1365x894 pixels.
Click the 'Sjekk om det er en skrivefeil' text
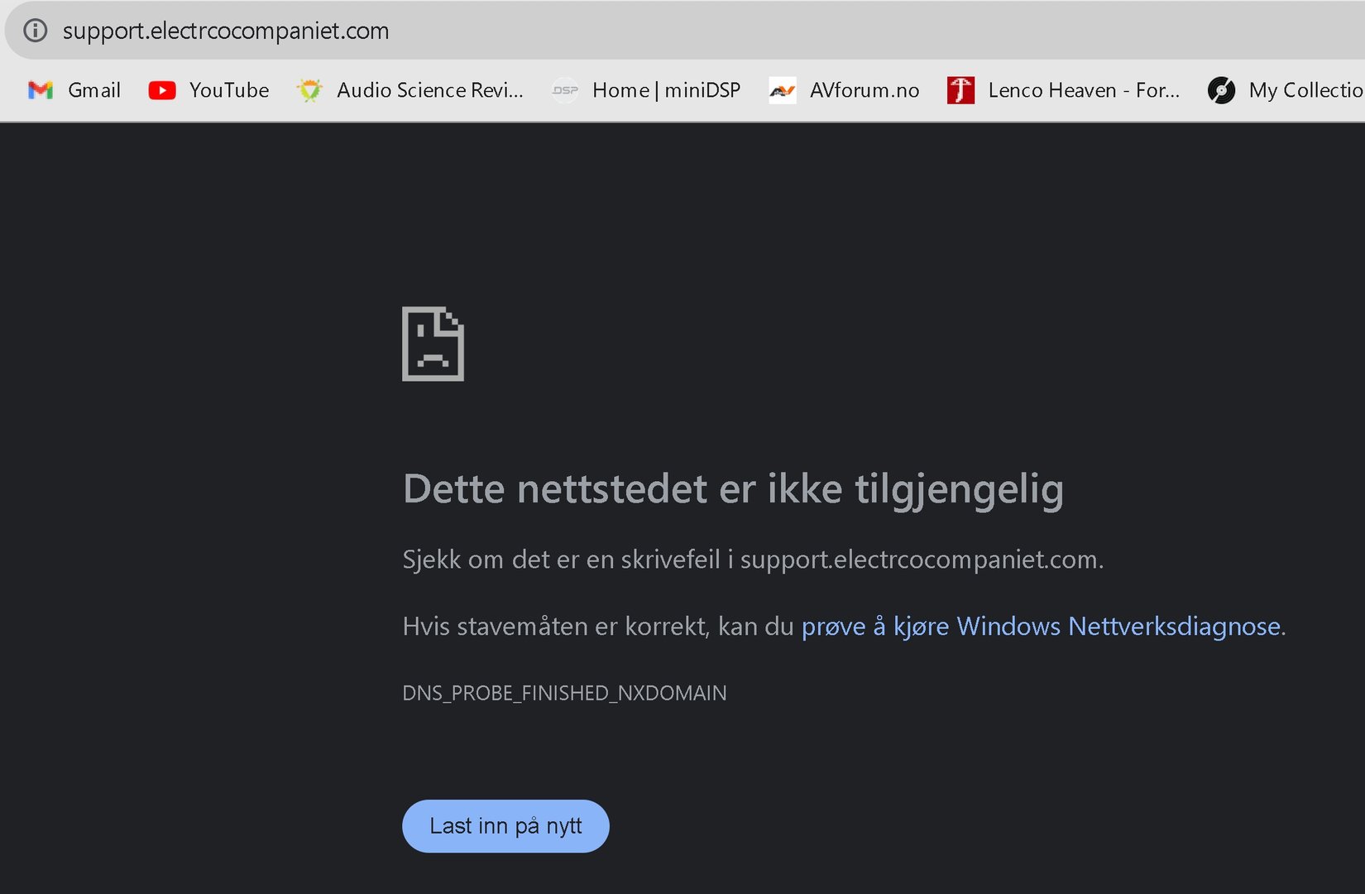point(753,560)
